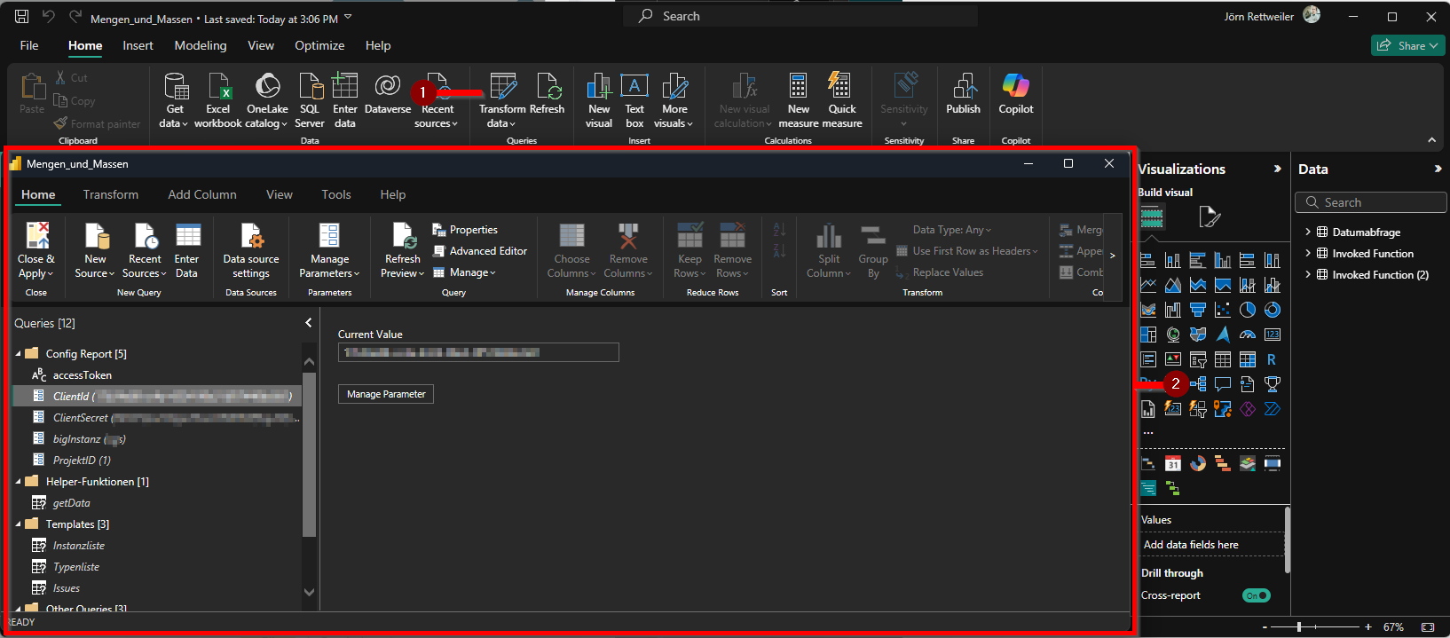Insert a Text box from main ribbon

tap(634, 100)
